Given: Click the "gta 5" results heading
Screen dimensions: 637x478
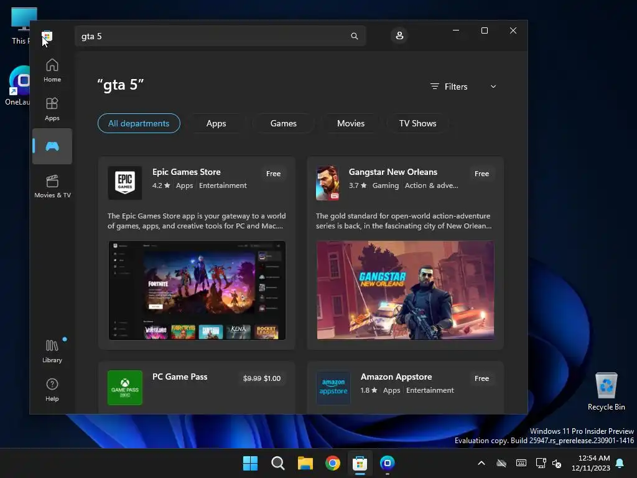Looking at the screenshot, I should [x=121, y=85].
